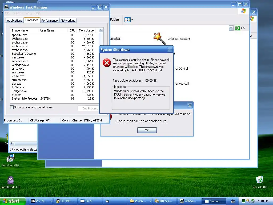The width and height of the screenshot is (273, 205).
Task: Switch to the BitLocker taskbar button
Action: pyautogui.click(x=164, y=201)
